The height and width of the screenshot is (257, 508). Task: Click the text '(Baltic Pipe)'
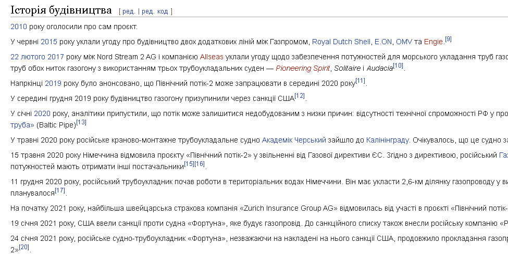56,125
